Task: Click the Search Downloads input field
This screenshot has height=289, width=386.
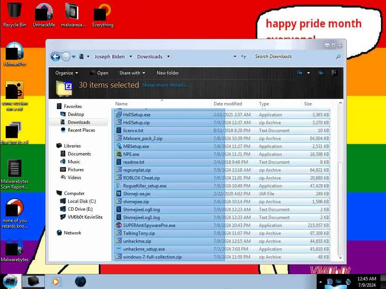Action: (294, 56)
